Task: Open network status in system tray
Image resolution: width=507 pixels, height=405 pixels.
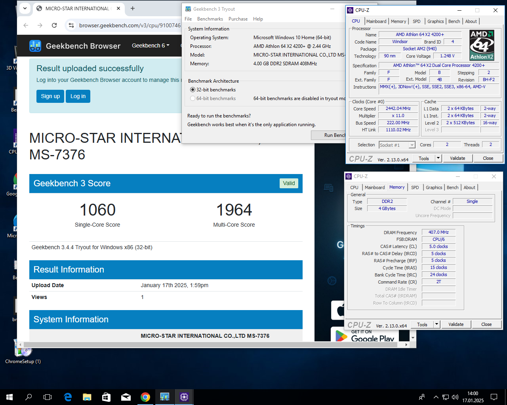Action: tap(446, 397)
